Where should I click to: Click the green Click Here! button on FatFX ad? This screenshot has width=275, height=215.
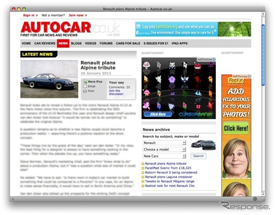(236, 128)
